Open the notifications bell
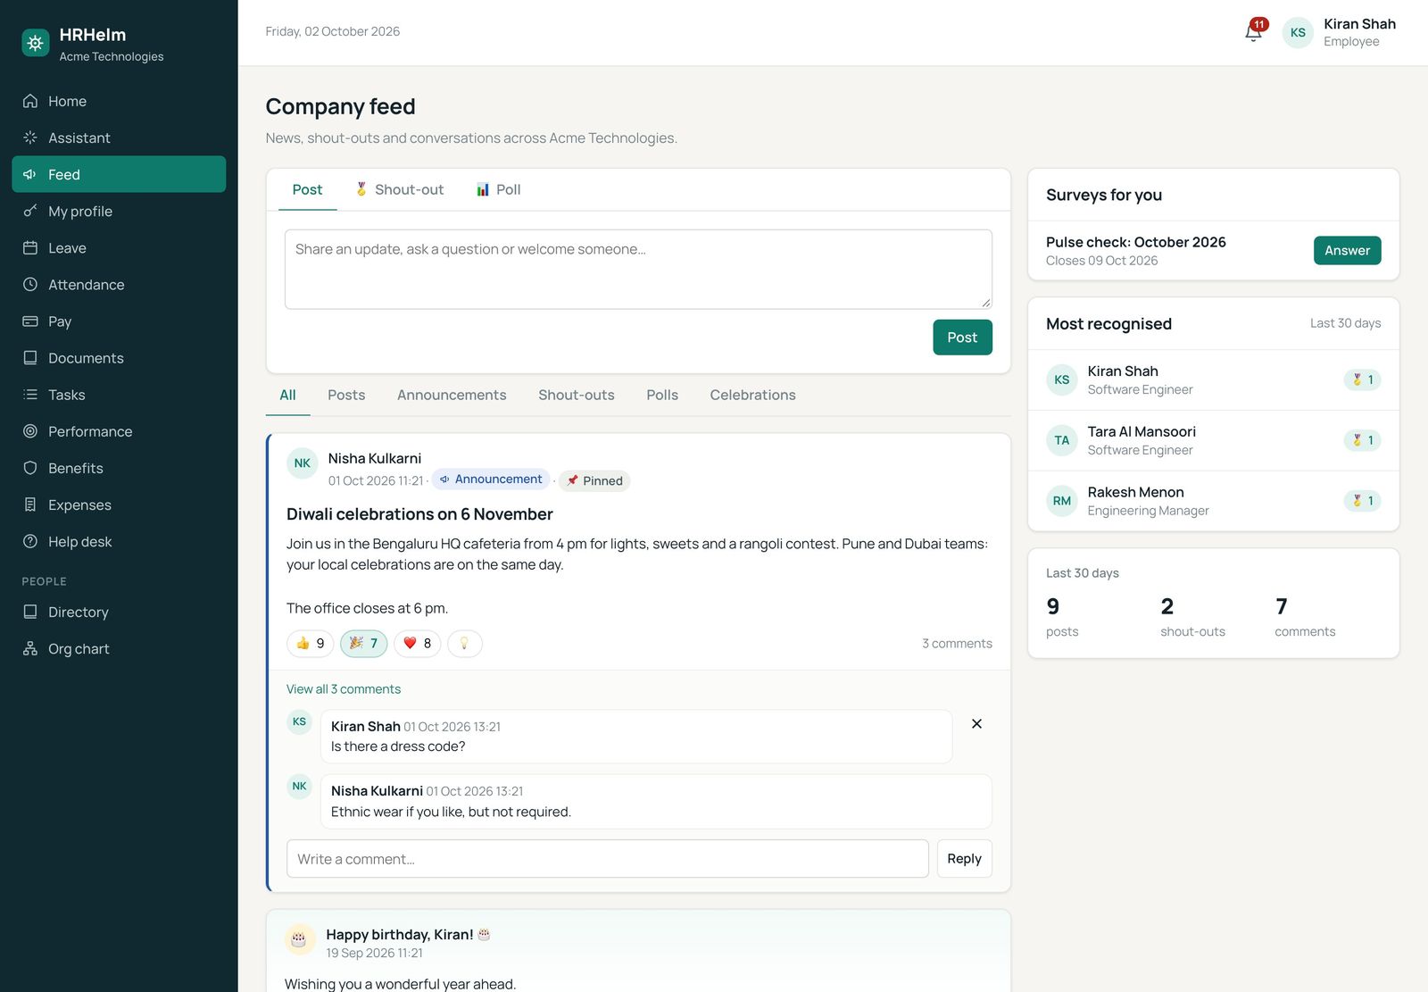Viewport: 1428px width, 992px height. [x=1254, y=32]
